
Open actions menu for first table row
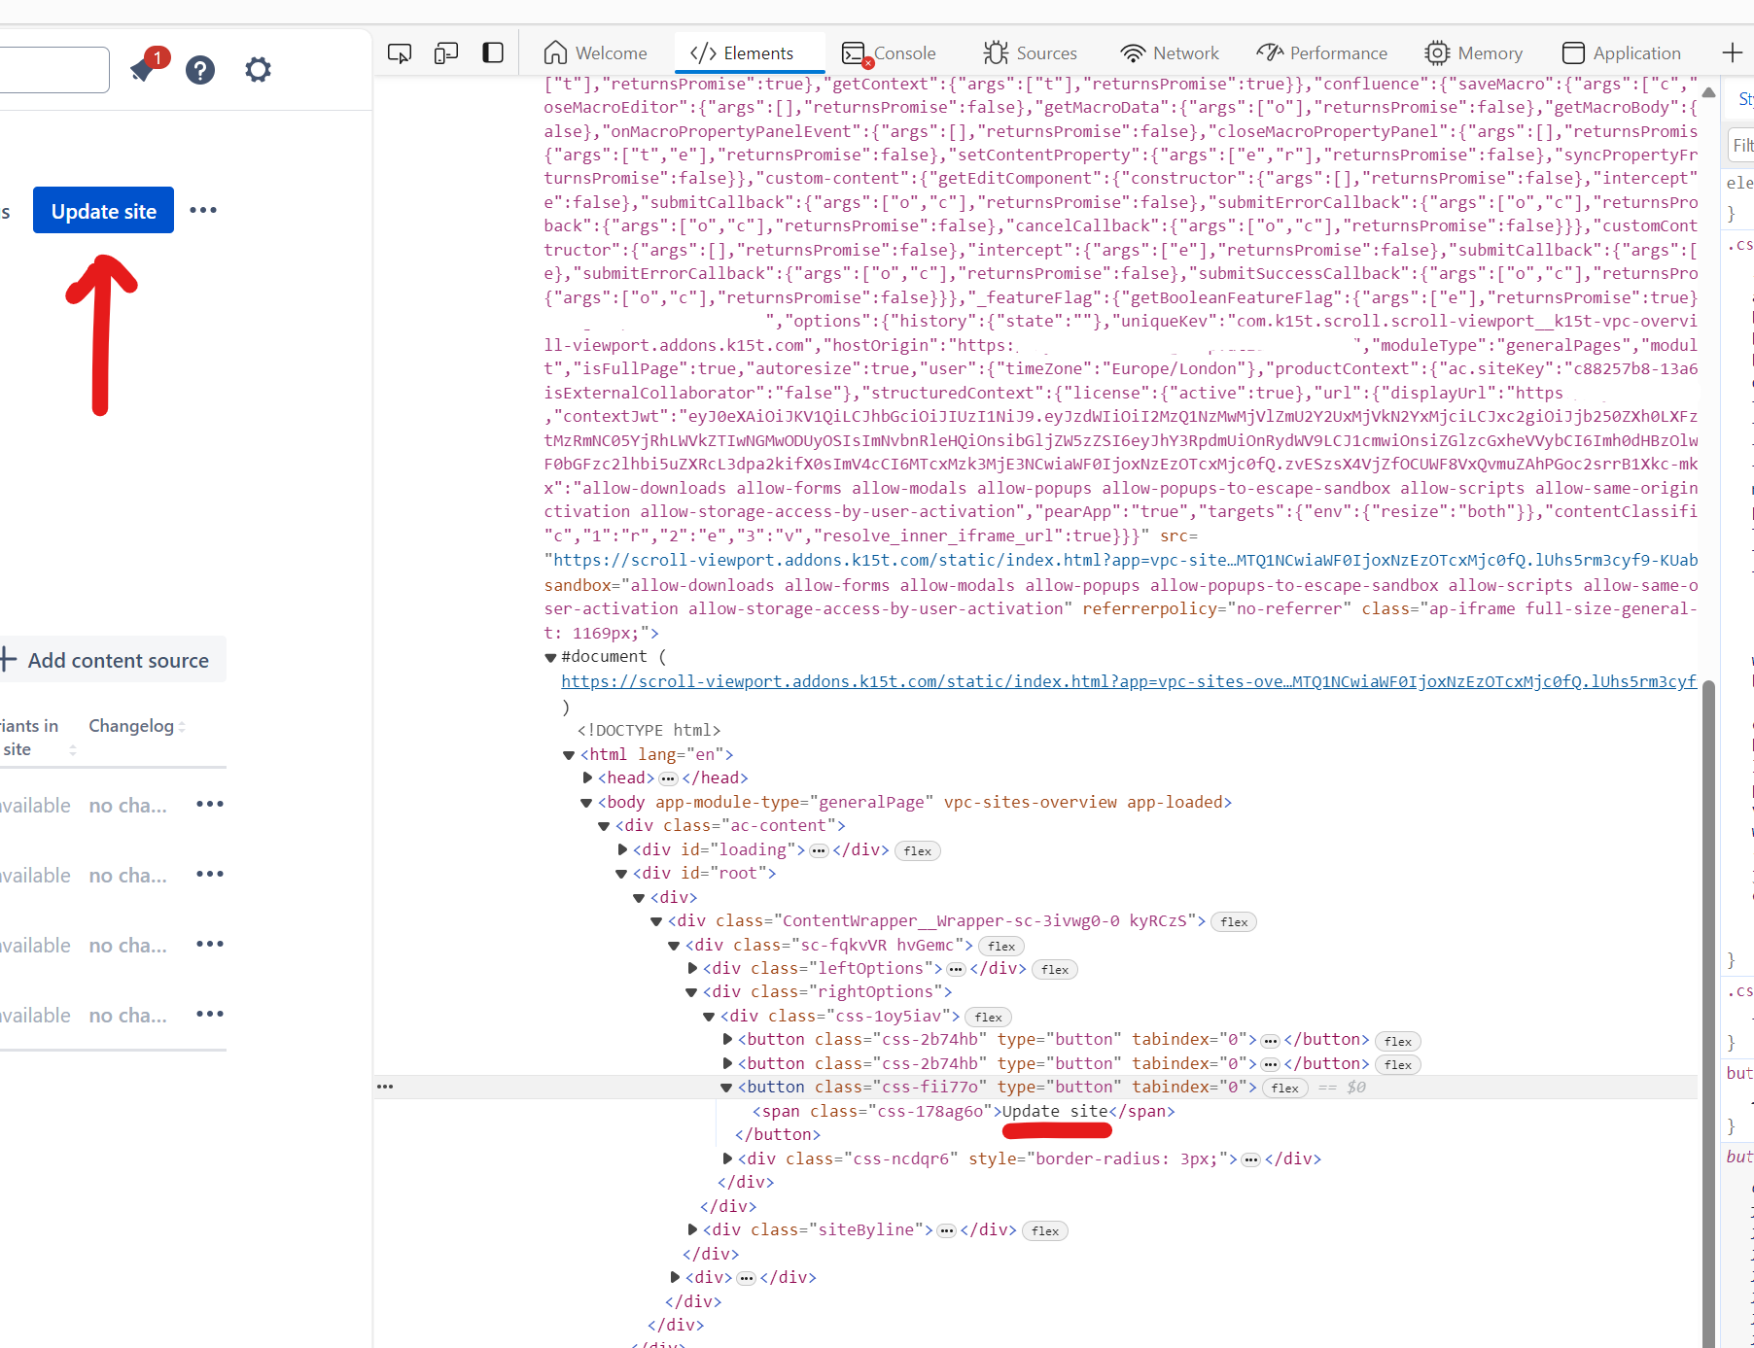pos(210,805)
